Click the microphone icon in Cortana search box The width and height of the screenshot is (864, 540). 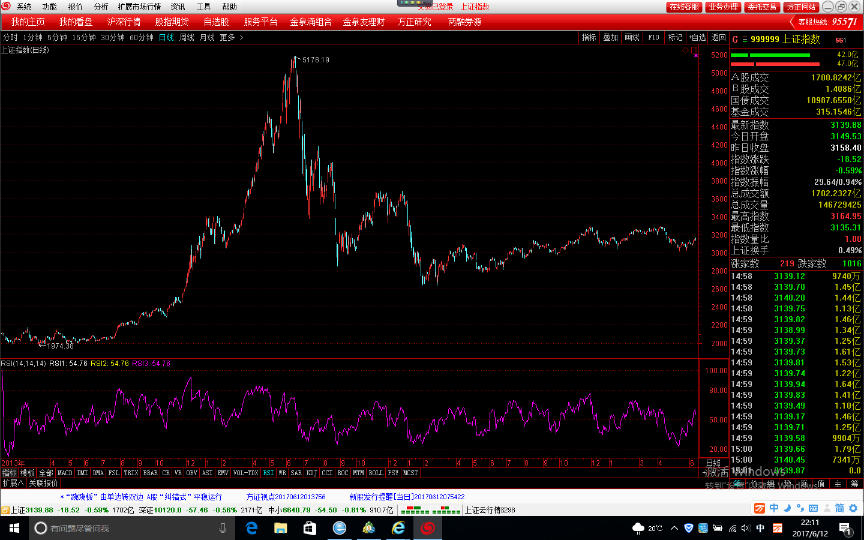point(223,528)
